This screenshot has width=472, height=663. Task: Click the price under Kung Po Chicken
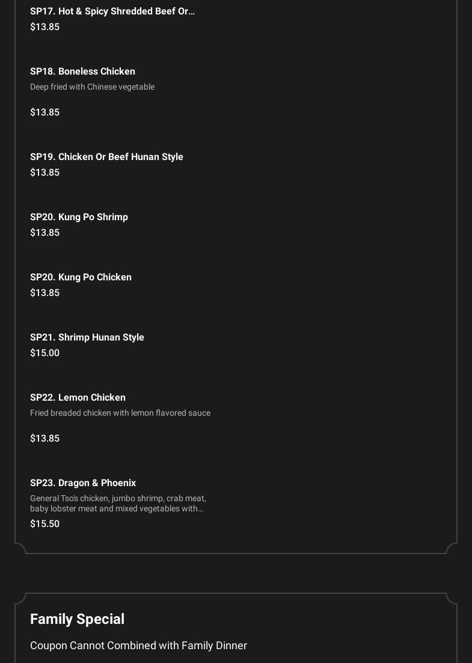45,293
